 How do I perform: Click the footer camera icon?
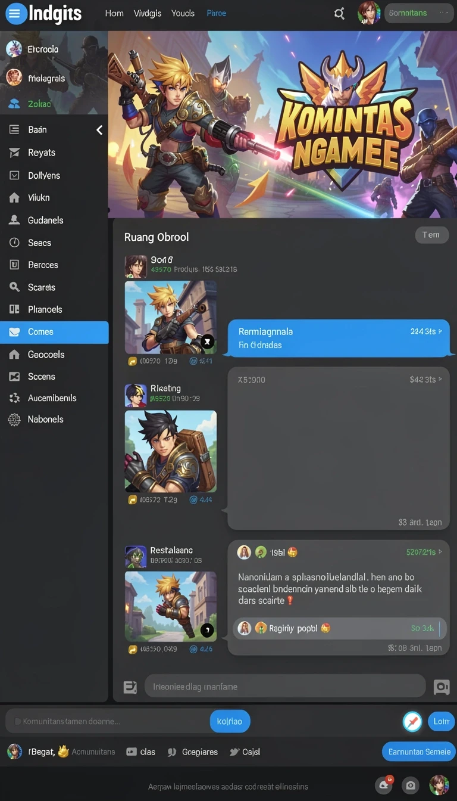(x=410, y=786)
